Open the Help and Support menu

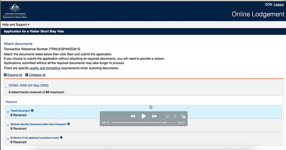point(16,25)
